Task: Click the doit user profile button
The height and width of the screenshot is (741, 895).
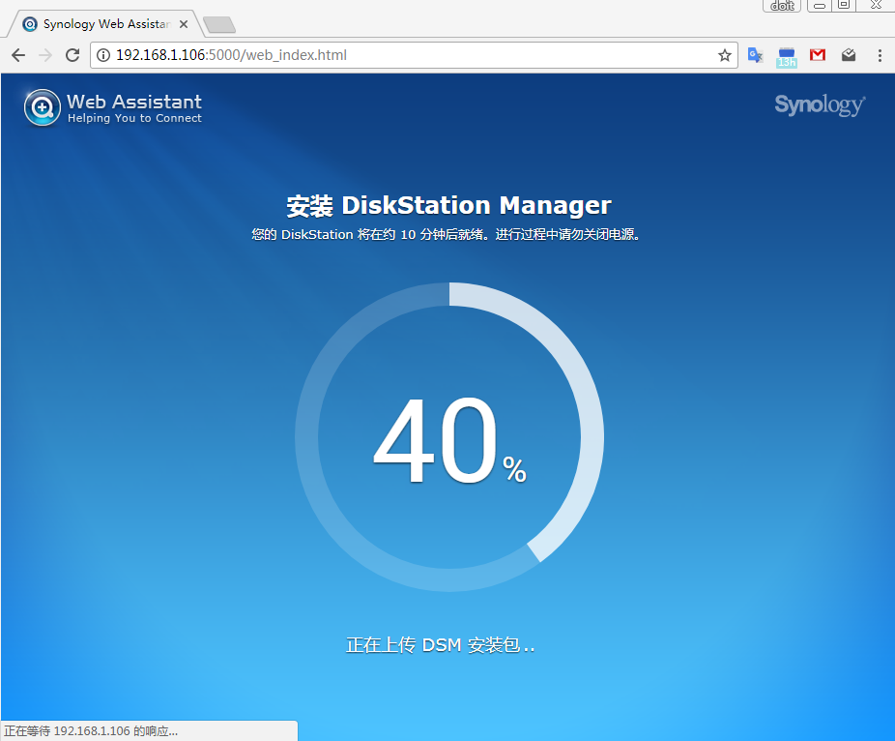Action: pyautogui.click(x=782, y=6)
